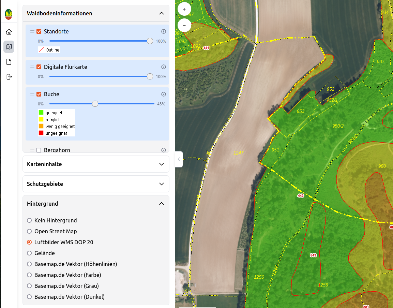Click the Buche opacity slider handle
Screen dimensions: 393x308
95,104
